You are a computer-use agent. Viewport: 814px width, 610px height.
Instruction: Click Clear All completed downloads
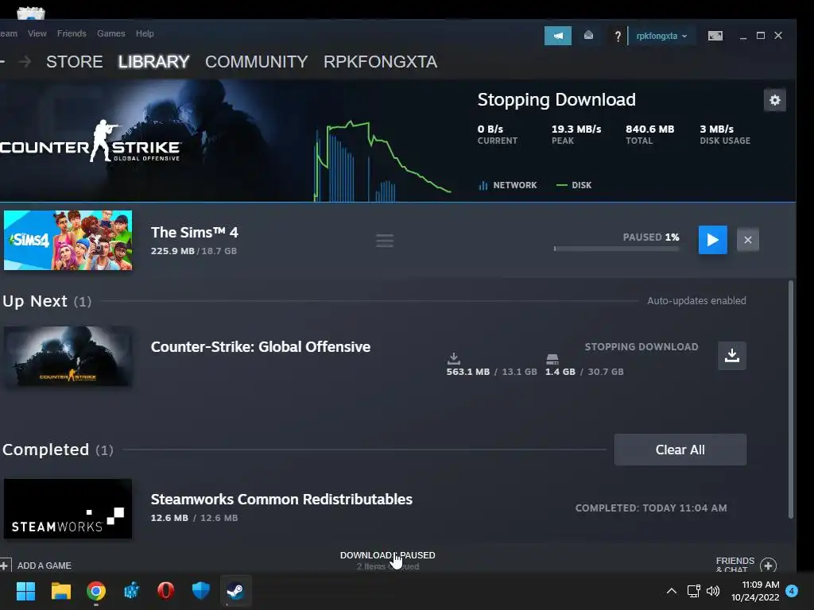(x=680, y=450)
